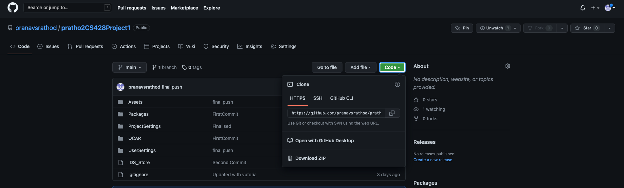Open the Projects tab
The height and width of the screenshot is (188, 624).
[x=157, y=46]
